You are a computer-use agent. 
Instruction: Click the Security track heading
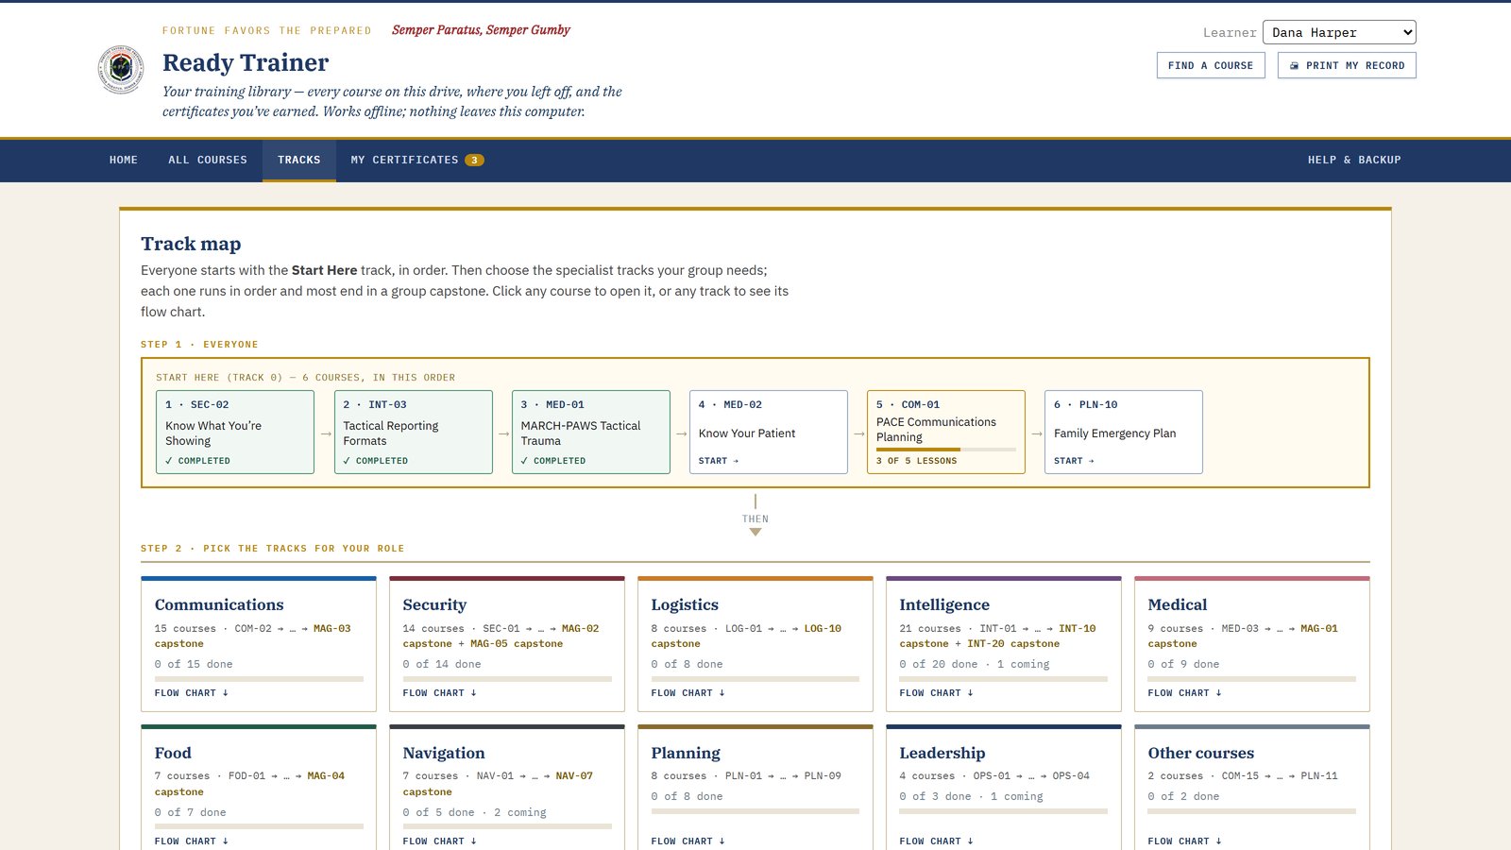click(x=434, y=604)
